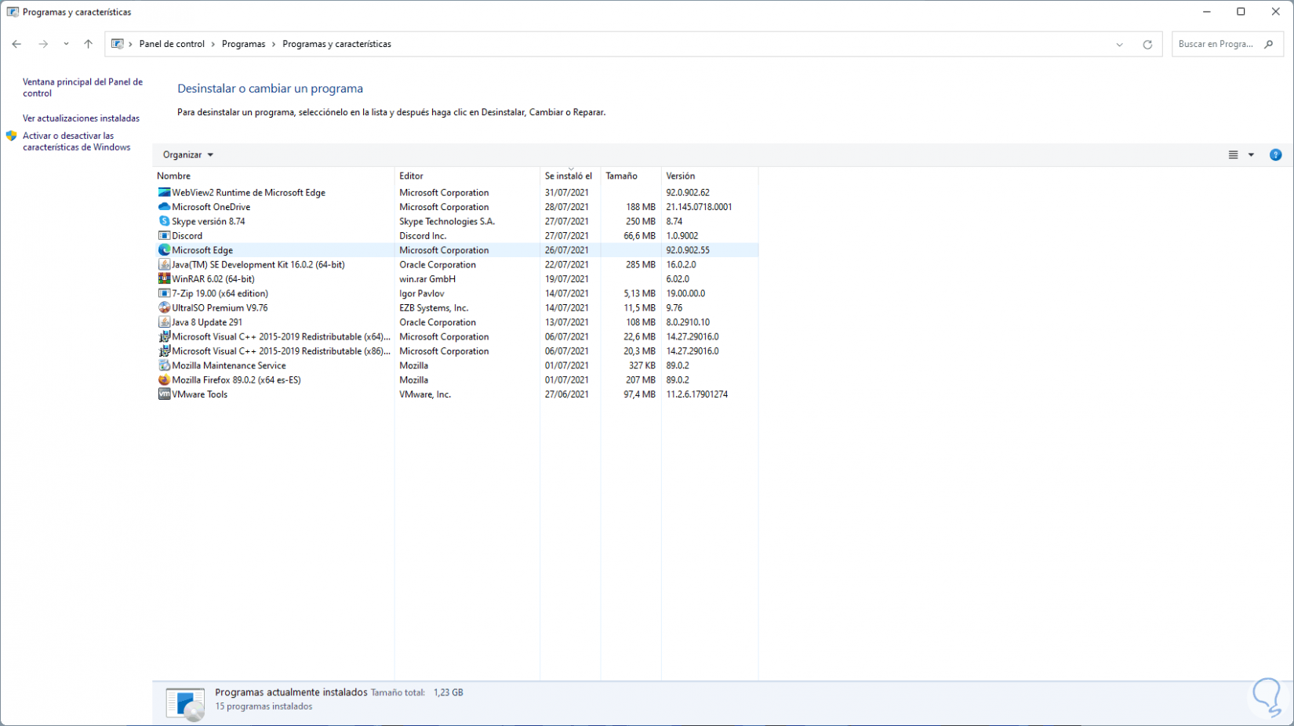Click the Igor Pavlov editor cell
The height and width of the screenshot is (726, 1294).
(422, 293)
